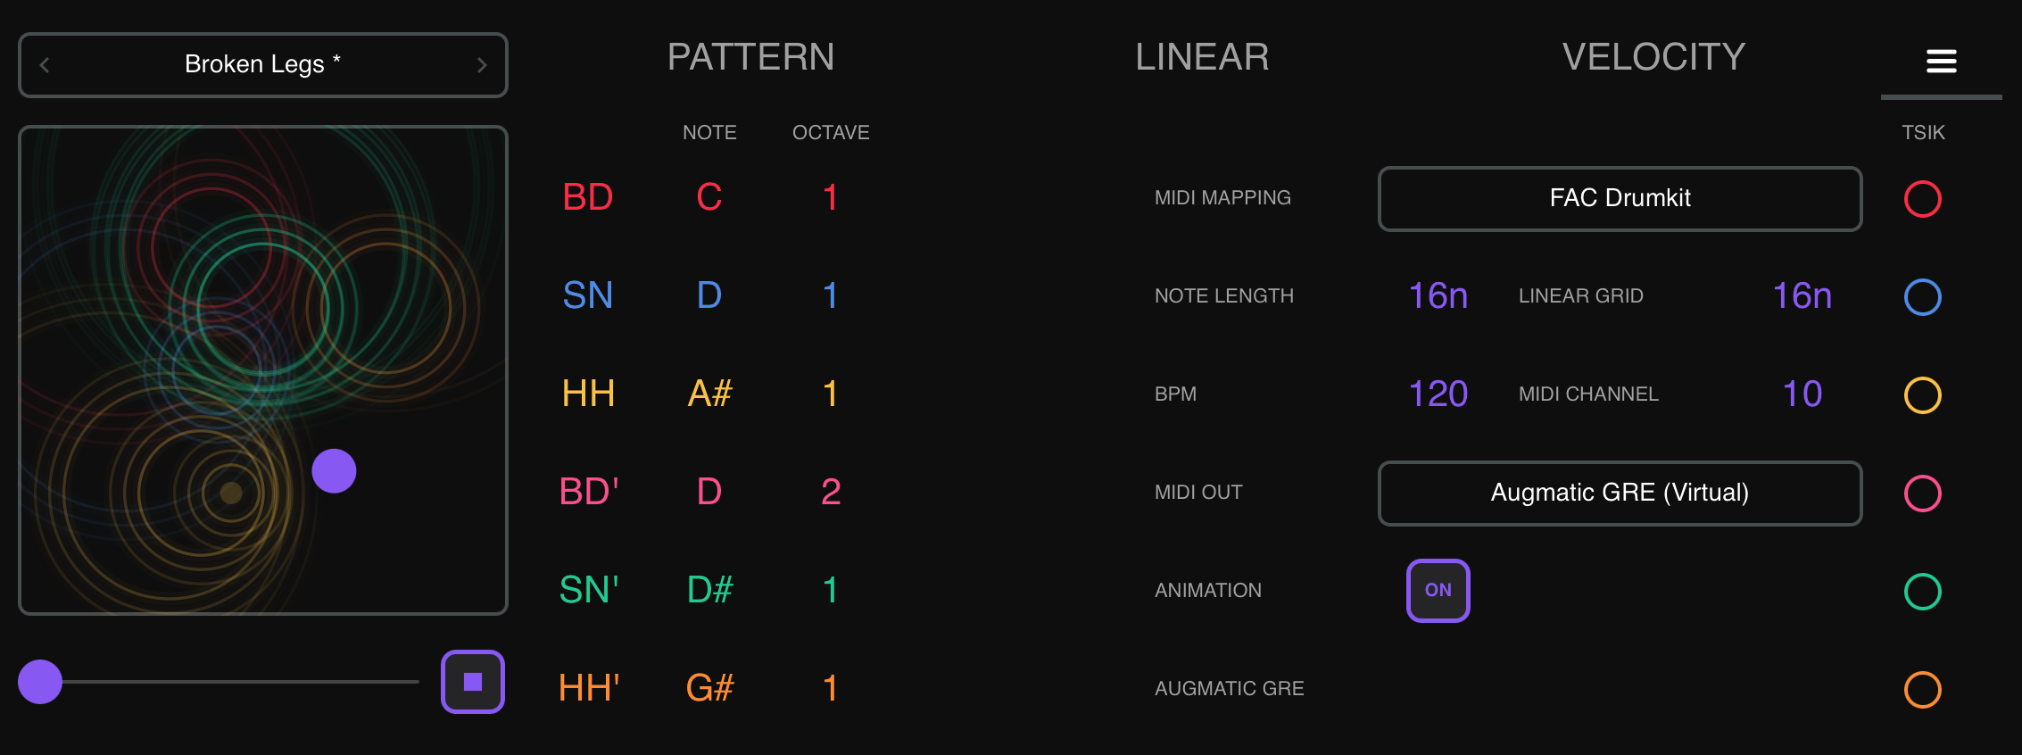
Task: Disable the ANIMATION toggle
Action: pos(1438,590)
